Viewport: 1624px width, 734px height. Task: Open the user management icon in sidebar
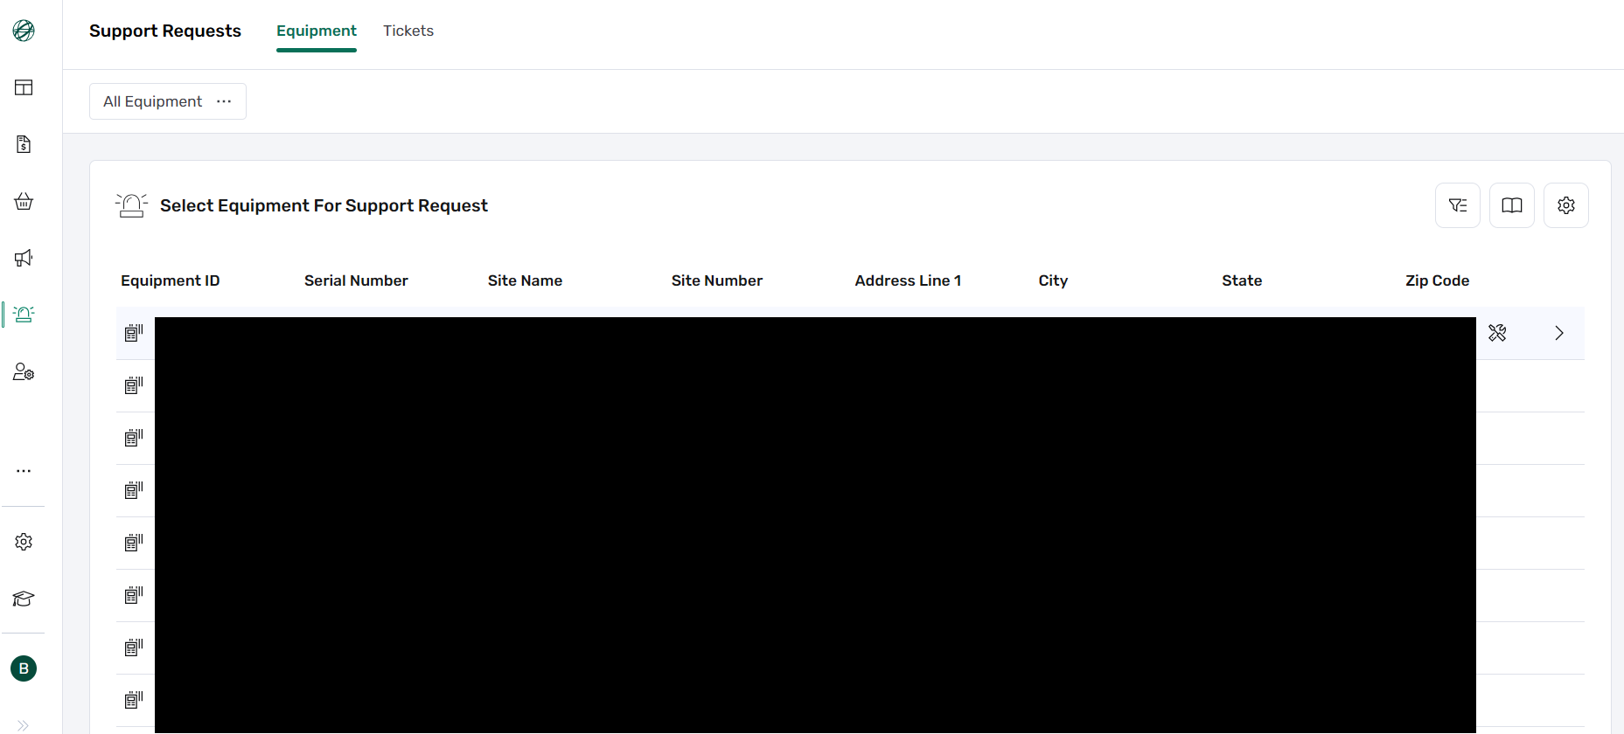(24, 372)
